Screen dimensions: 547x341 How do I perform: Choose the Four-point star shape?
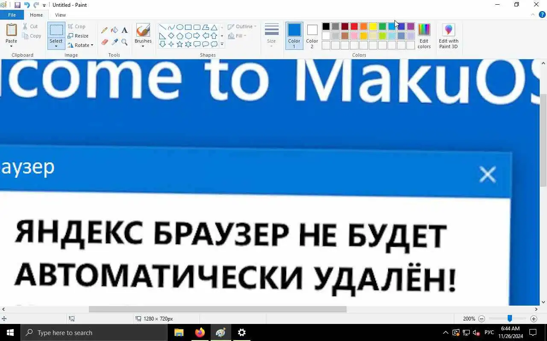171,44
